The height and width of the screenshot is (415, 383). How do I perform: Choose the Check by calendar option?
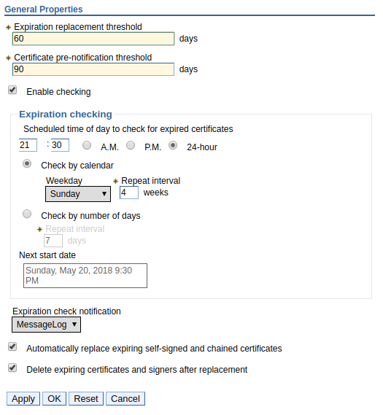tap(27, 163)
